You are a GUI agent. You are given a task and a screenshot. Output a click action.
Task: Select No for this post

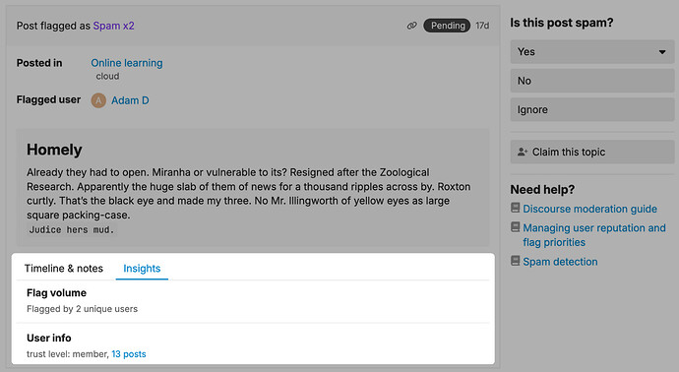[x=592, y=81]
